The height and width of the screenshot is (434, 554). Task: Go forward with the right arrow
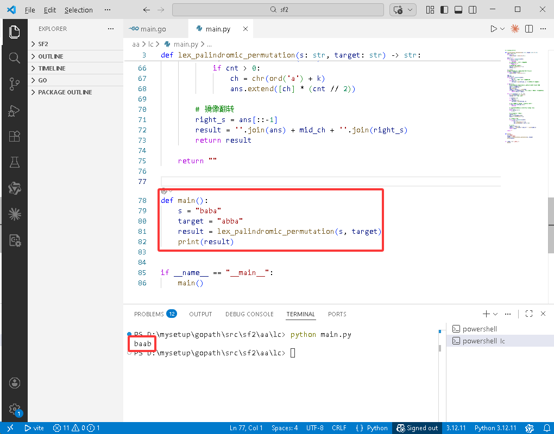161,10
